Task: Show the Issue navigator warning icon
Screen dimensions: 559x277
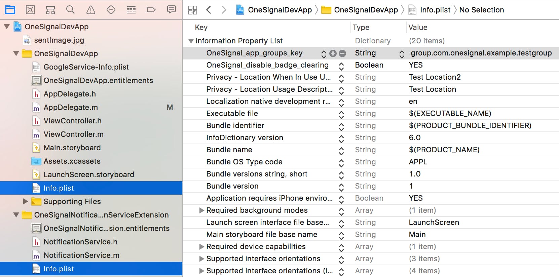Action: click(91, 10)
